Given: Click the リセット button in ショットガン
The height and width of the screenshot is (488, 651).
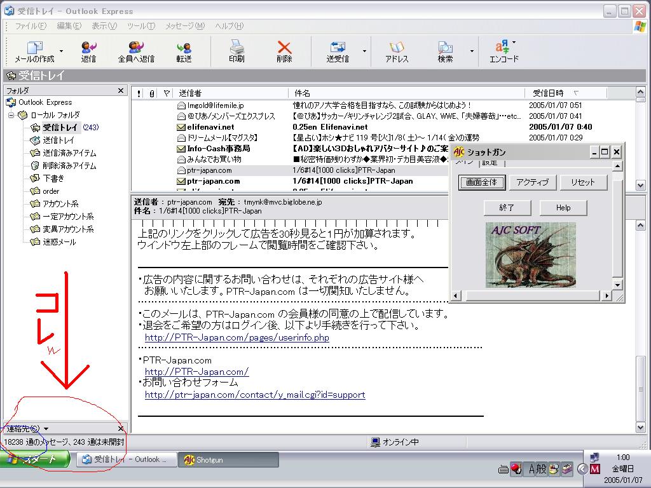Looking at the screenshot, I should point(584,182).
